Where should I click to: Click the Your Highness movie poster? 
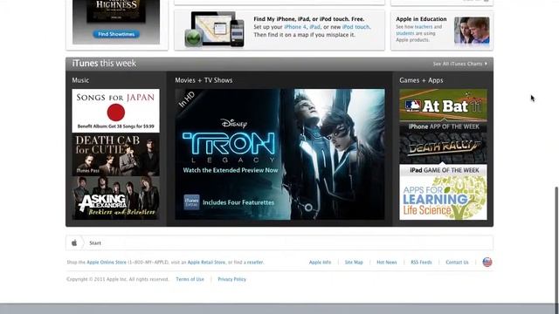(116, 11)
